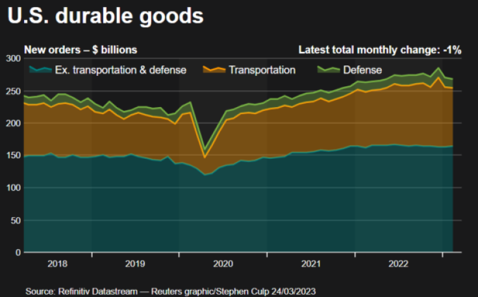The width and height of the screenshot is (478, 297).
Task: Click the 2022 x-axis label
Action: click(x=398, y=263)
